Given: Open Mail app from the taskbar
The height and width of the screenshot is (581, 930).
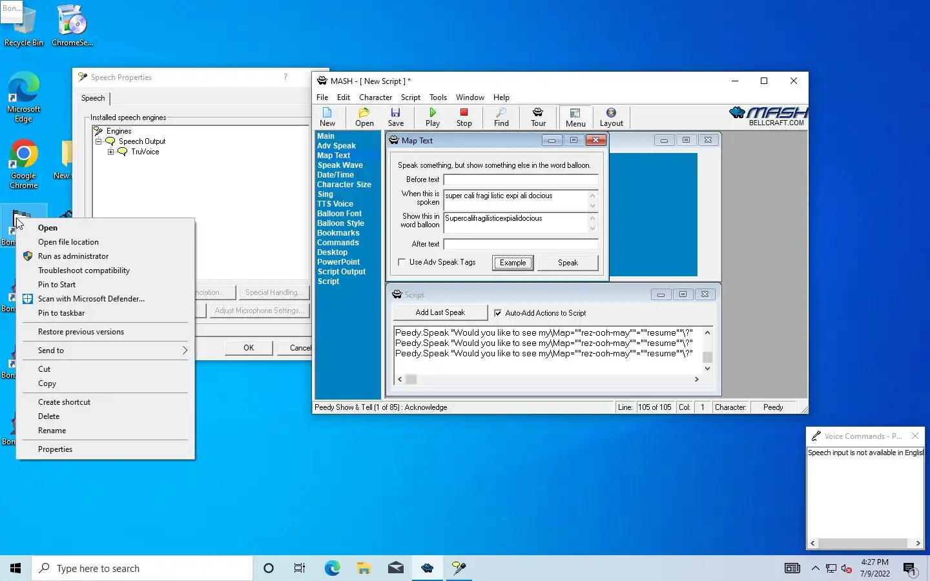Looking at the screenshot, I should [395, 568].
